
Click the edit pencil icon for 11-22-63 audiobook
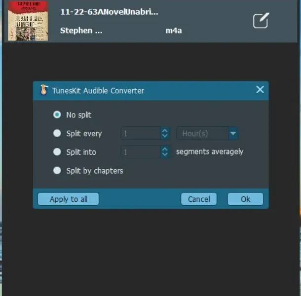(x=261, y=21)
